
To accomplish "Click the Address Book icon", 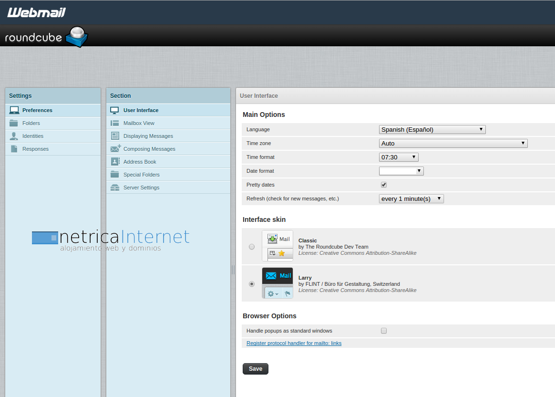I will point(115,162).
